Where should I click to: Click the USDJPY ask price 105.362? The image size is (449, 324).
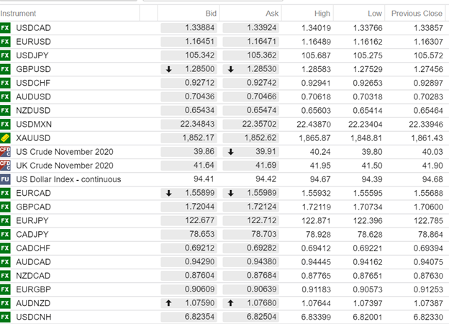pos(252,56)
